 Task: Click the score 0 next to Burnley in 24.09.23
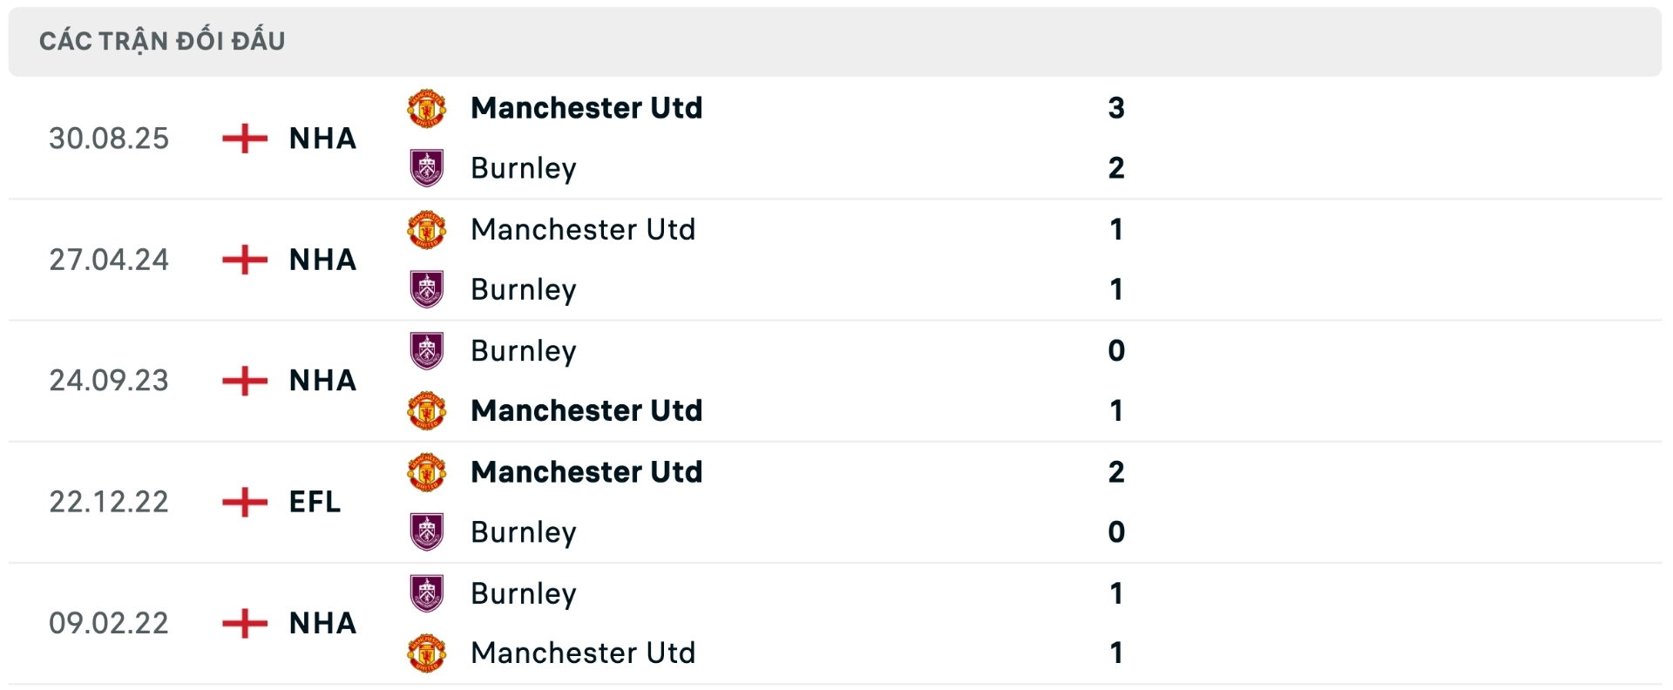[1117, 350]
